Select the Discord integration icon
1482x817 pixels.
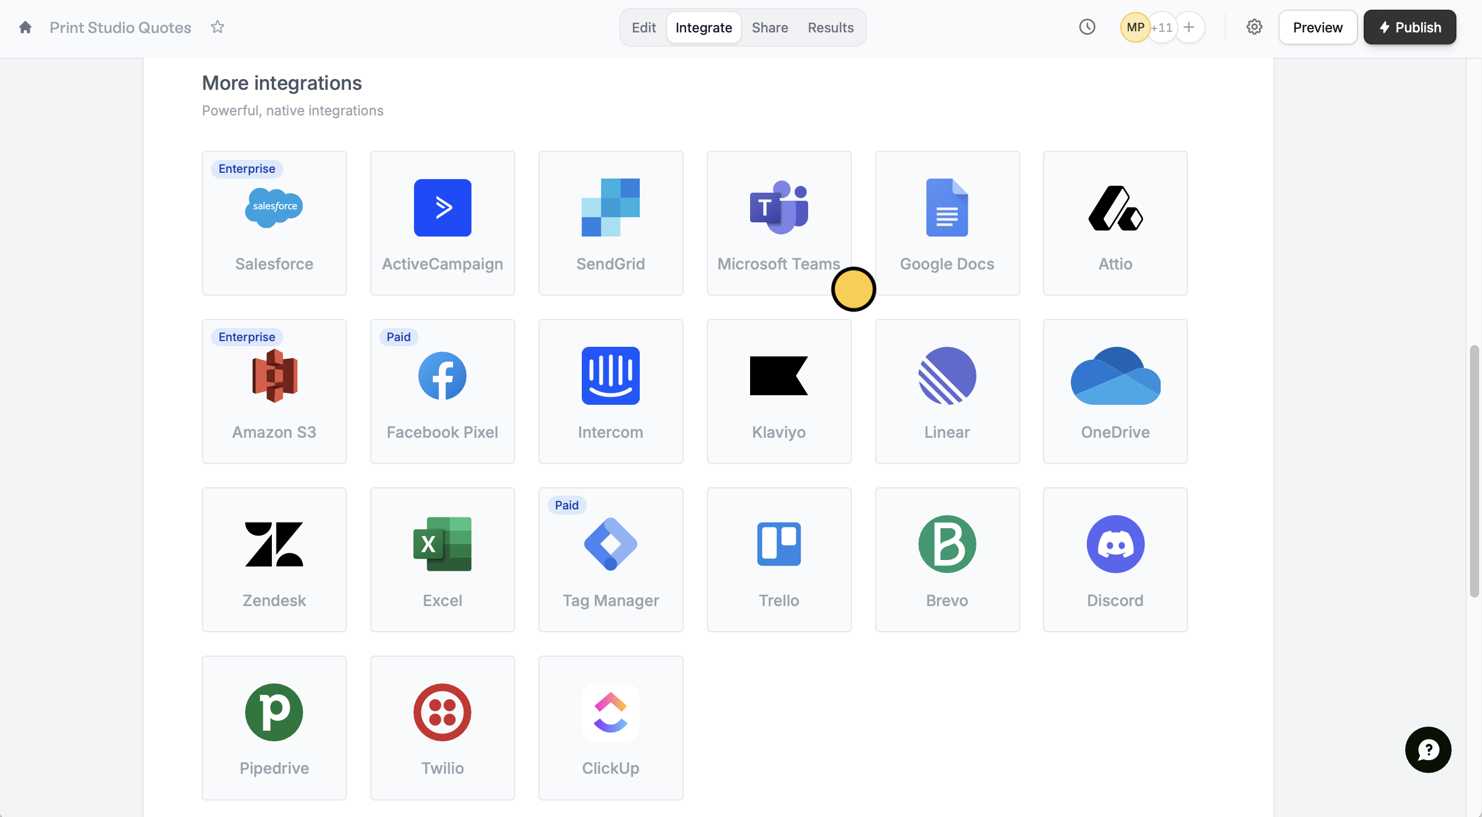tap(1115, 544)
